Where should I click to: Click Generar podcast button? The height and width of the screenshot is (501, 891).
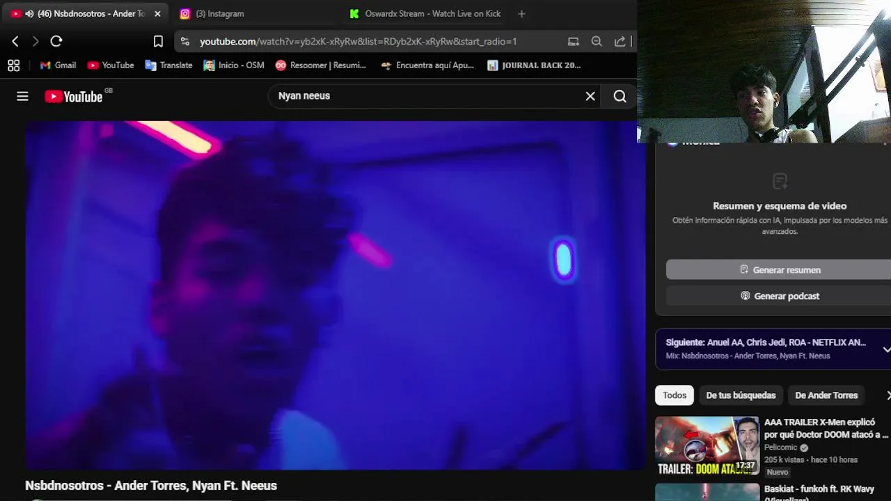tap(779, 296)
